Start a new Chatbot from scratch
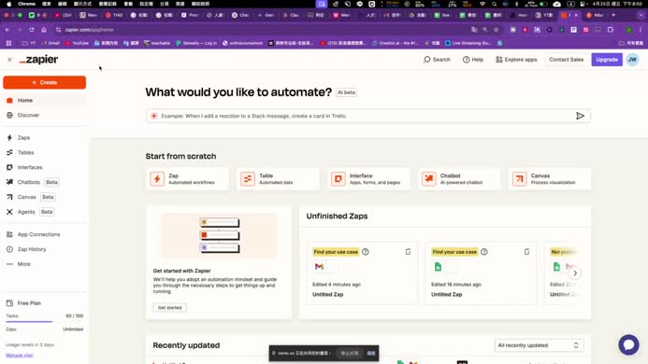This screenshot has width=648, height=364. [459, 178]
